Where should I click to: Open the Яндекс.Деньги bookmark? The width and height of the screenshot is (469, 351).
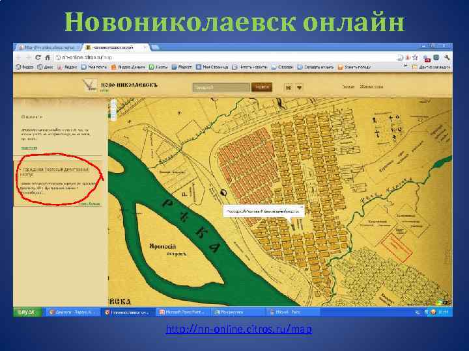point(128,67)
